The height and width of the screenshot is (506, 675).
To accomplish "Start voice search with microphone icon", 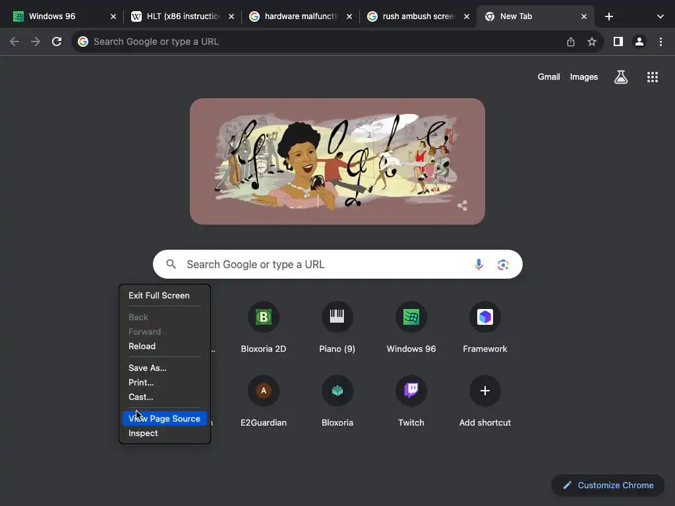I will tap(479, 264).
